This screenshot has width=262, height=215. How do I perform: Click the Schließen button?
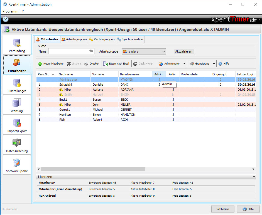click(222, 209)
